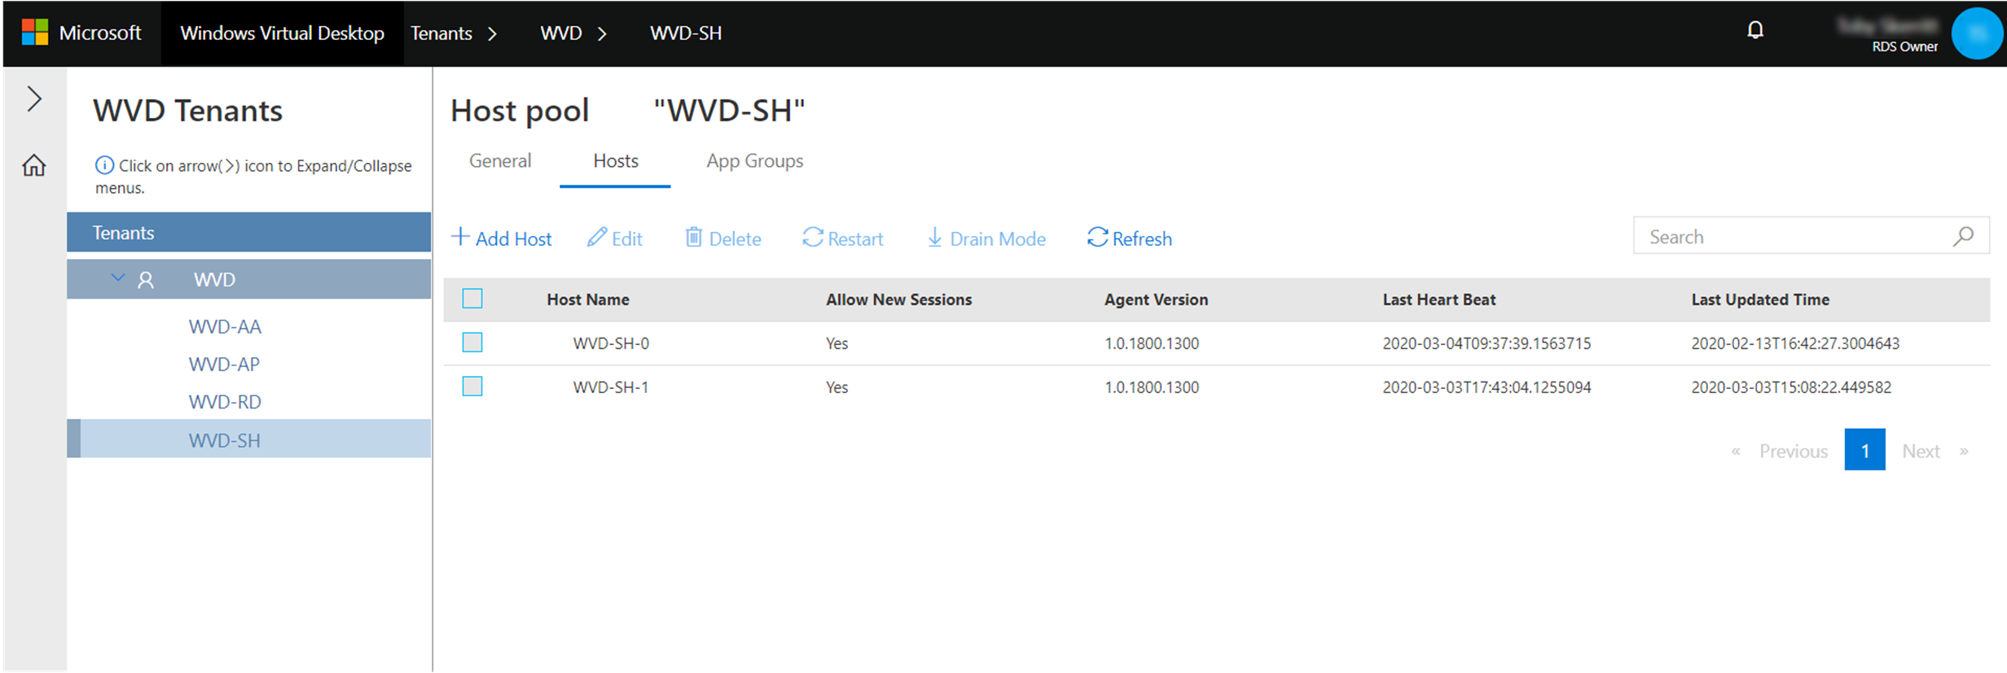This screenshot has width=2007, height=673.
Task: Click host name WVD-SH-1
Action: 611,387
